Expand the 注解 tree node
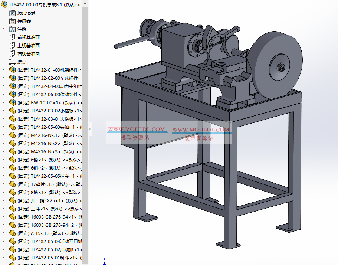Screen dimensions: 338x265 point(3,29)
